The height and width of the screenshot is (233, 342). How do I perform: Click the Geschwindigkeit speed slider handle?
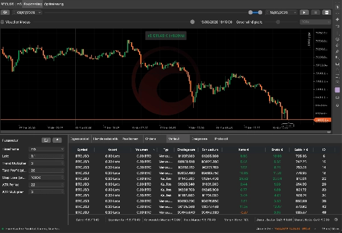278,22
